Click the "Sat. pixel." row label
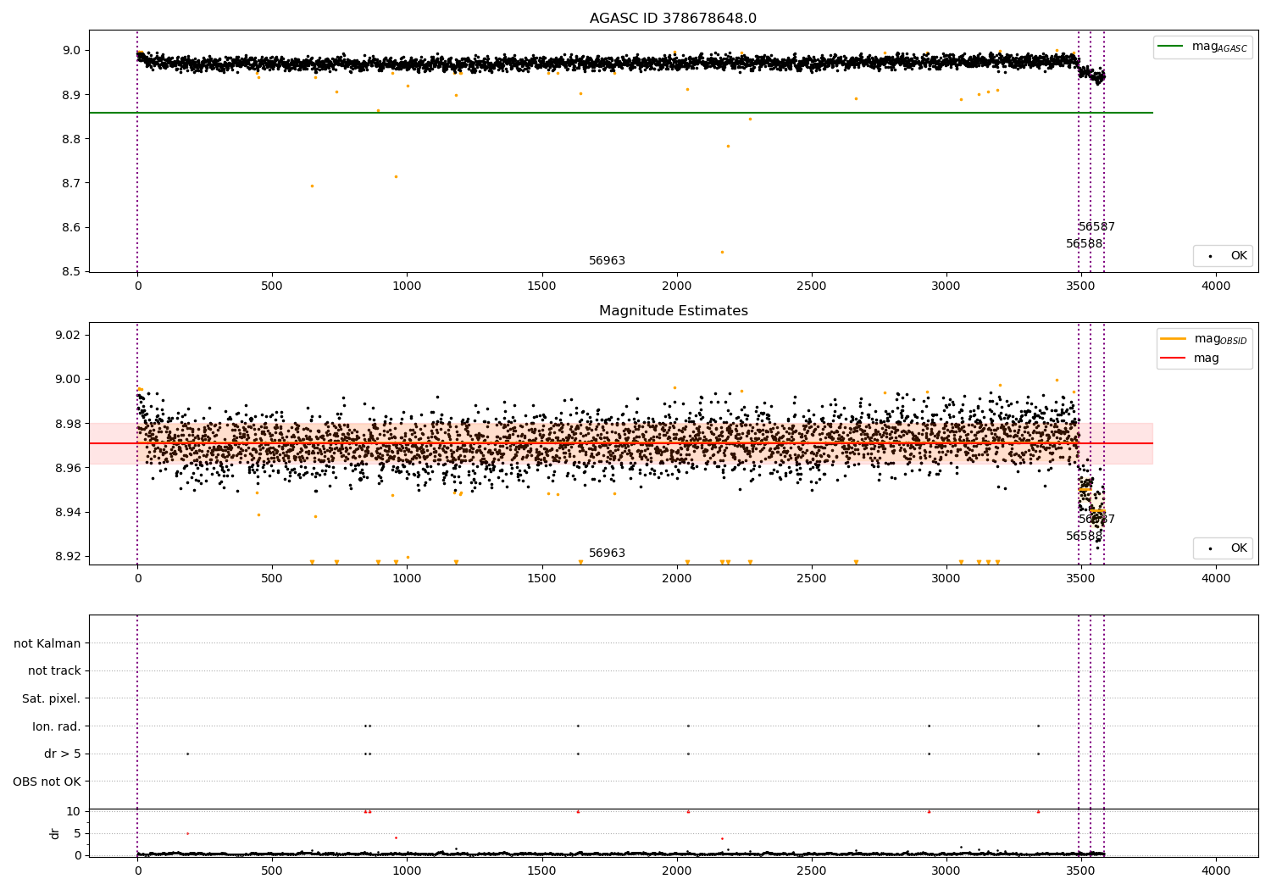 point(52,698)
